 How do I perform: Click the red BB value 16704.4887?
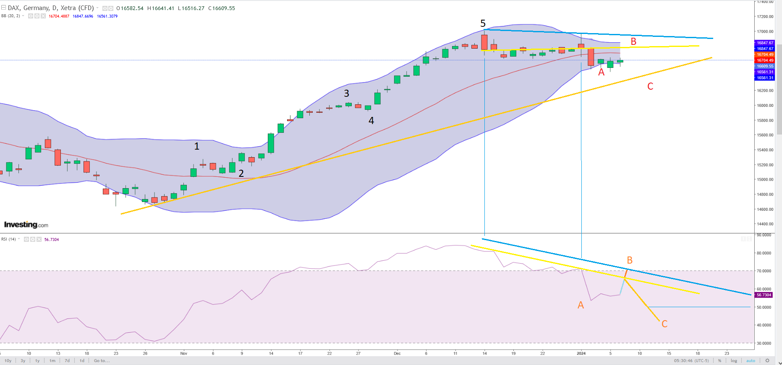(59, 16)
